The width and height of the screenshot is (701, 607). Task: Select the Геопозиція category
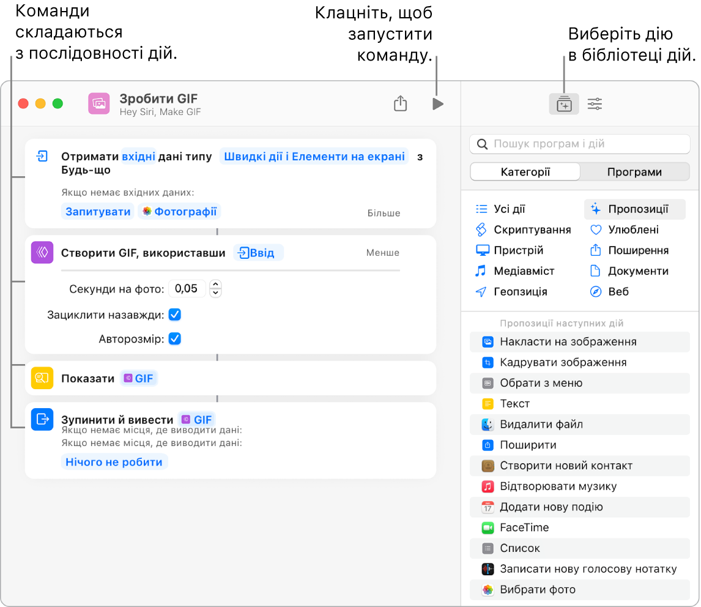pos(519,291)
